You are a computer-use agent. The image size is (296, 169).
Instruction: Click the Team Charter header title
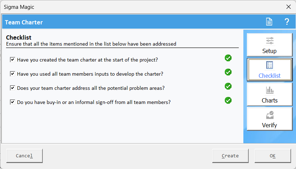pyautogui.click(x=24, y=22)
